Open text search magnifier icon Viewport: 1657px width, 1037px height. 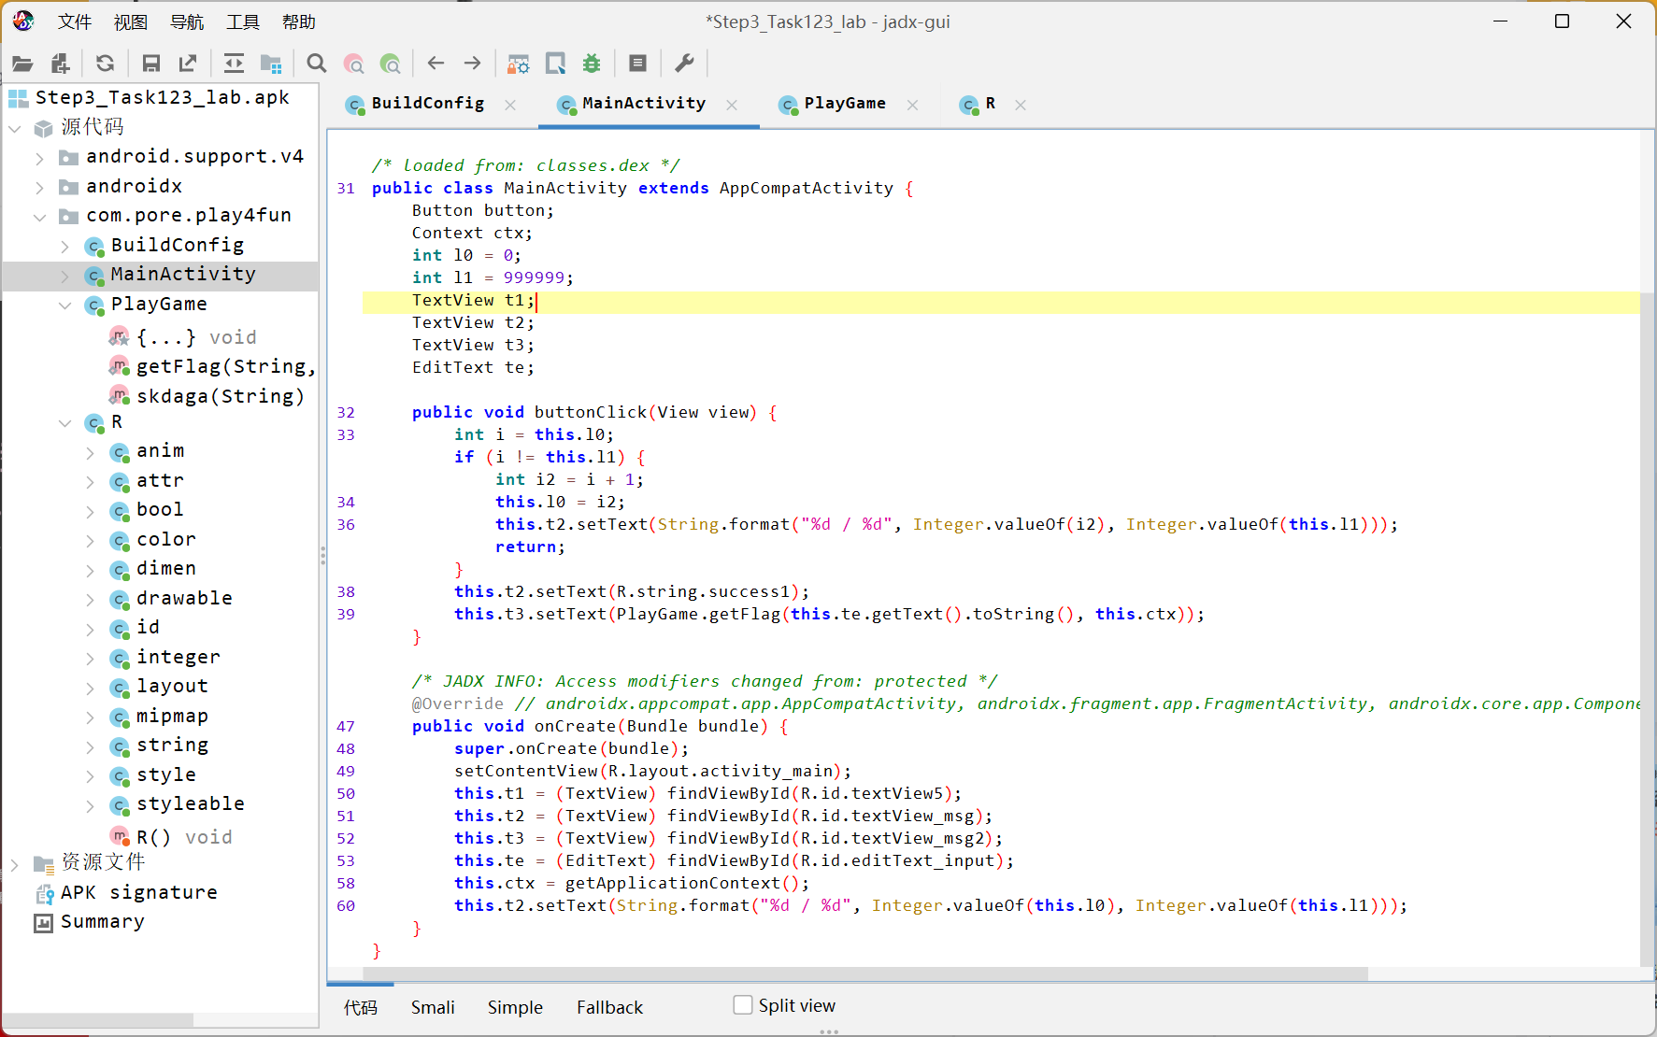click(x=317, y=64)
